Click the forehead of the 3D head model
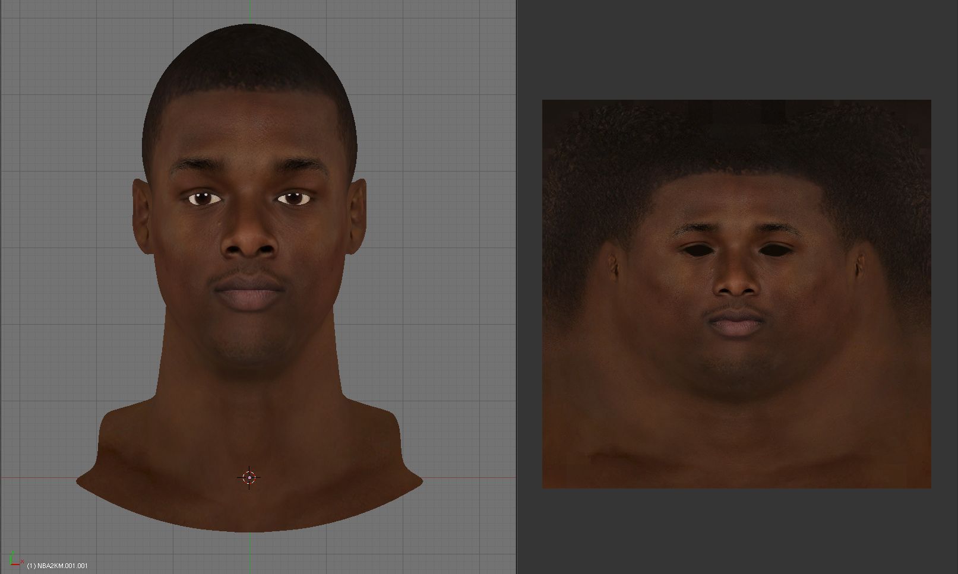The height and width of the screenshot is (574, 958). 249,131
